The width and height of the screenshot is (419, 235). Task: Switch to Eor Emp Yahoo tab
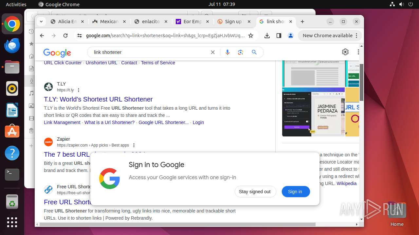coord(193,22)
